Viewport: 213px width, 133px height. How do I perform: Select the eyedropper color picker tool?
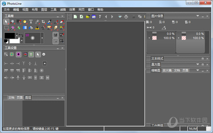click(49, 22)
